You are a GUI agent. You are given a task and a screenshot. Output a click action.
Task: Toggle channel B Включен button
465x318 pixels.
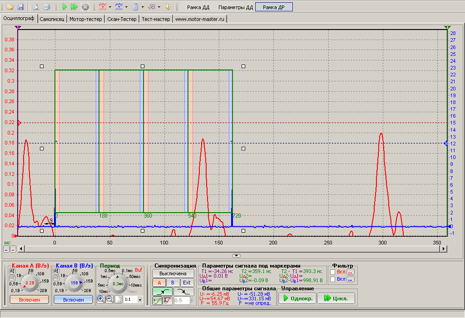(73, 300)
